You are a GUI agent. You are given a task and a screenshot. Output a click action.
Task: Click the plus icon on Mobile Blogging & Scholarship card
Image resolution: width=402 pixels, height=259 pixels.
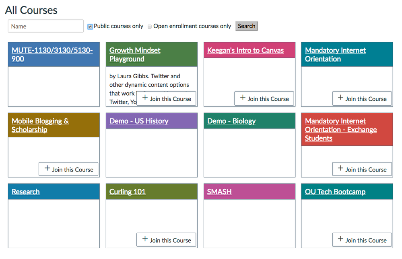(x=47, y=169)
